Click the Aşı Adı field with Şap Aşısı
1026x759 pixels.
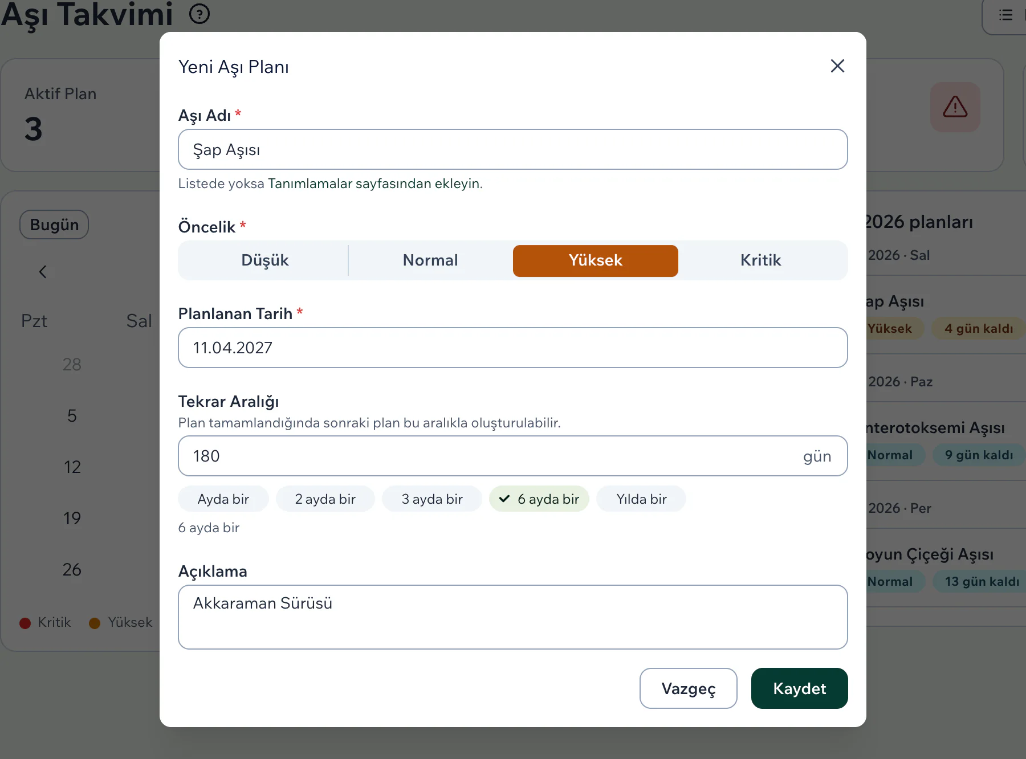tap(512, 149)
